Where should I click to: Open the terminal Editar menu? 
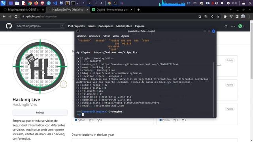pyautogui.click(x=106, y=36)
